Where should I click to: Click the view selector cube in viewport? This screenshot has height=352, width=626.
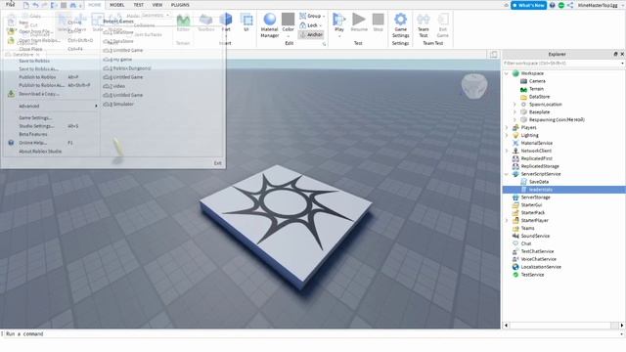click(x=474, y=85)
